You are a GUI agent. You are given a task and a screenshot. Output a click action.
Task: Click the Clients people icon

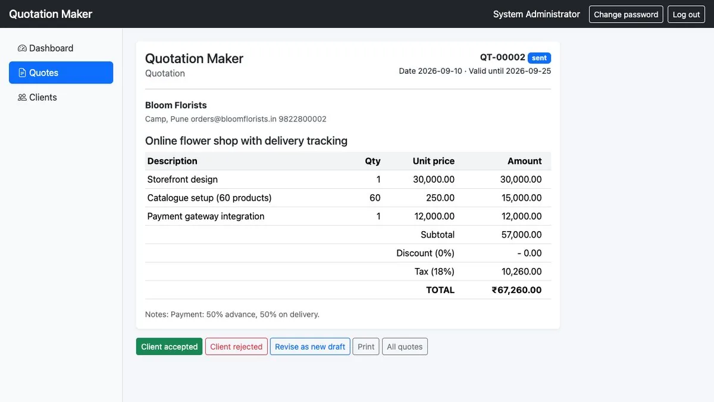click(22, 97)
